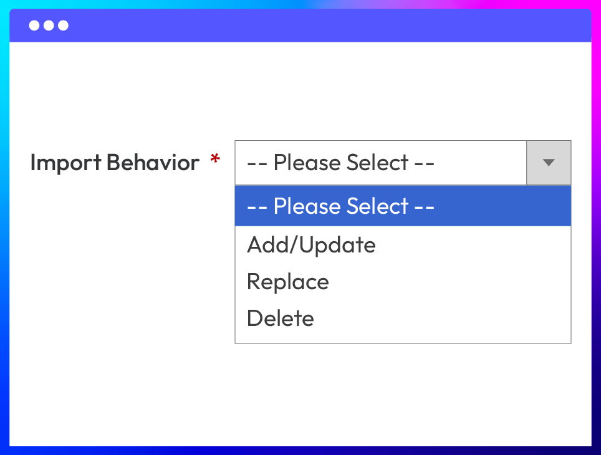Click the purple title bar

click(x=299, y=25)
